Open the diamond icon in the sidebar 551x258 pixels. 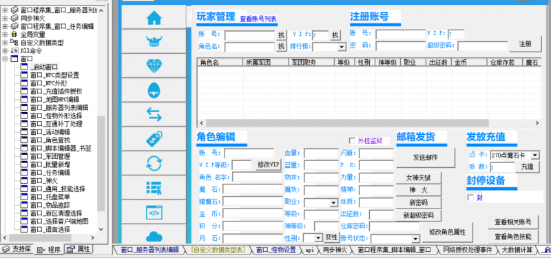[154, 65]
